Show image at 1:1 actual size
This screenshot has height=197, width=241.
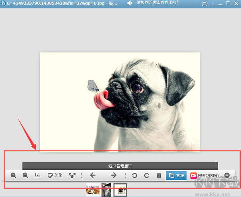(37, 175)
